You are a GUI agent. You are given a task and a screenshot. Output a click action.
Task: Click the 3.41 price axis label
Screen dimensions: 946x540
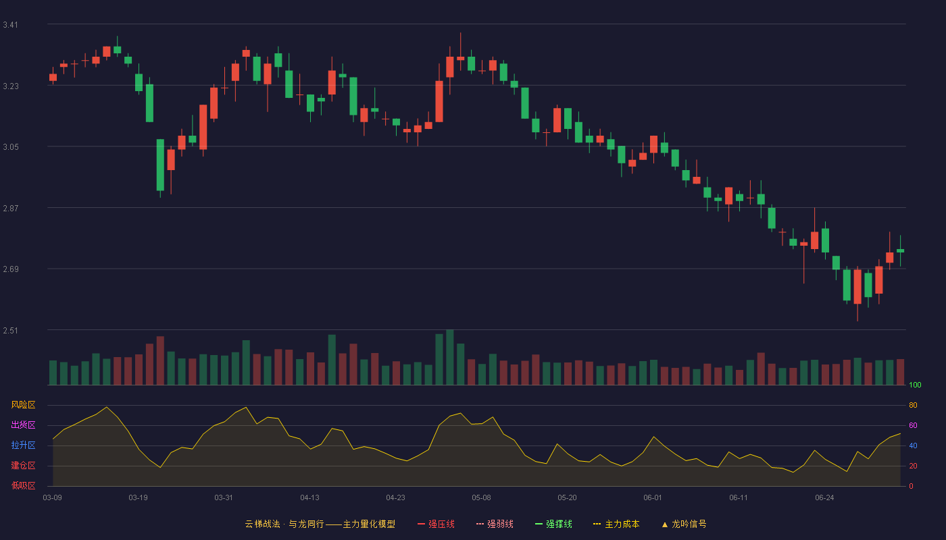(10, 25)
